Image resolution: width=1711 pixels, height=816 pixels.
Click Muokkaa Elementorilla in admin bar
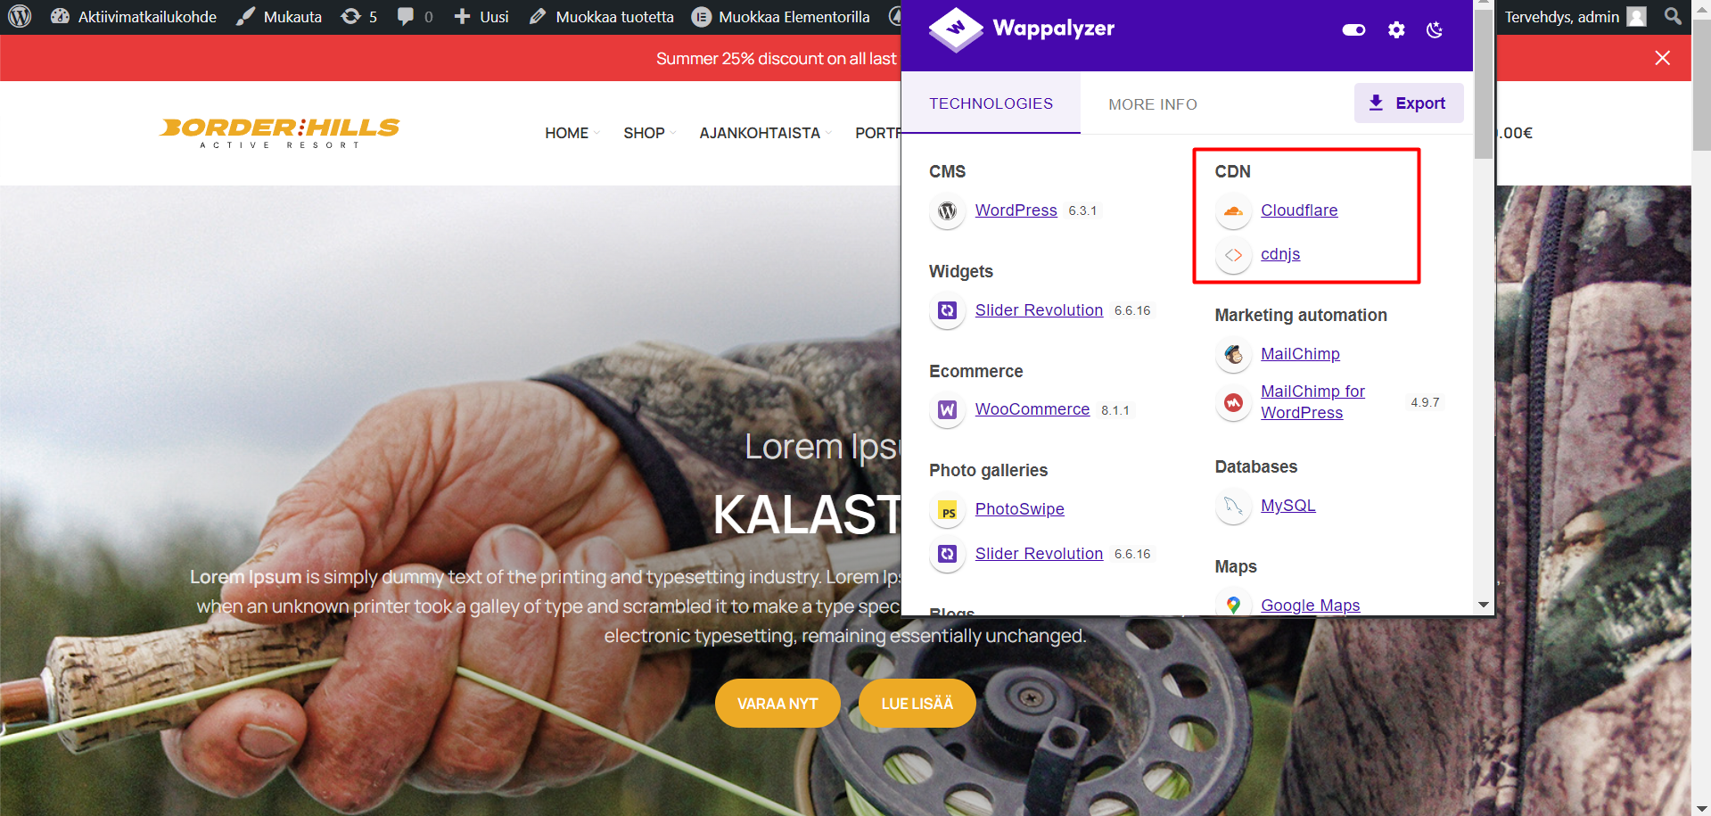[x=781, y=17]
